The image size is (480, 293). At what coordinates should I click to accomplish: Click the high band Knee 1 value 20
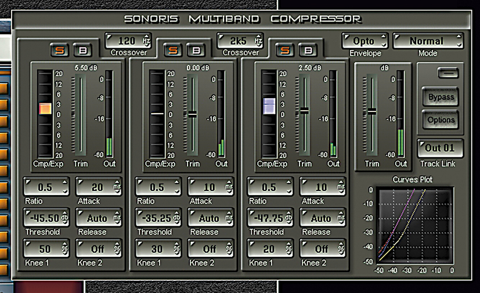click(270, 249)
